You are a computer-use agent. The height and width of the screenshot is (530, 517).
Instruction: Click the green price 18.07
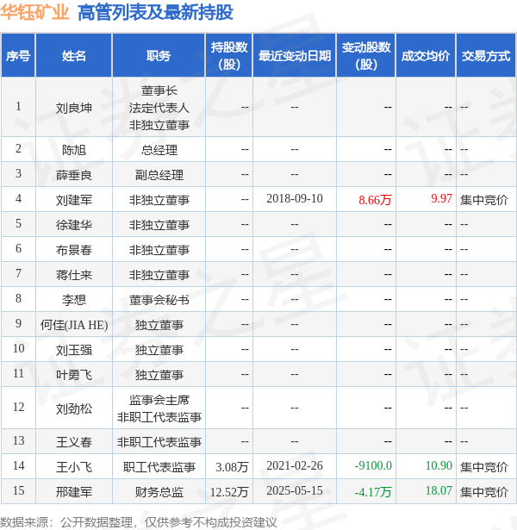click(x=439, y=490)
